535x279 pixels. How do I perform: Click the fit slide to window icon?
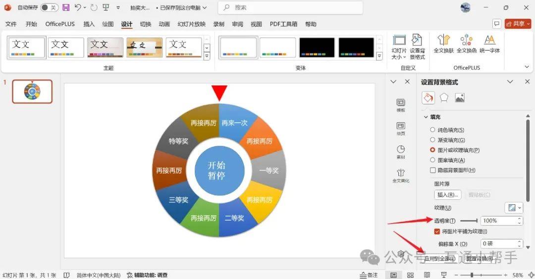531,275
